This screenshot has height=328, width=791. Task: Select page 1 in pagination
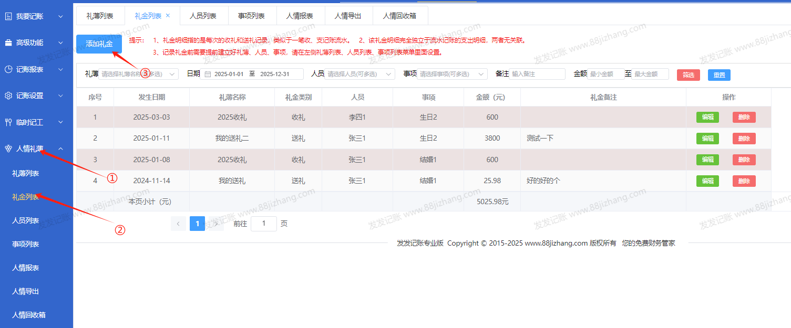coord(197,224)
